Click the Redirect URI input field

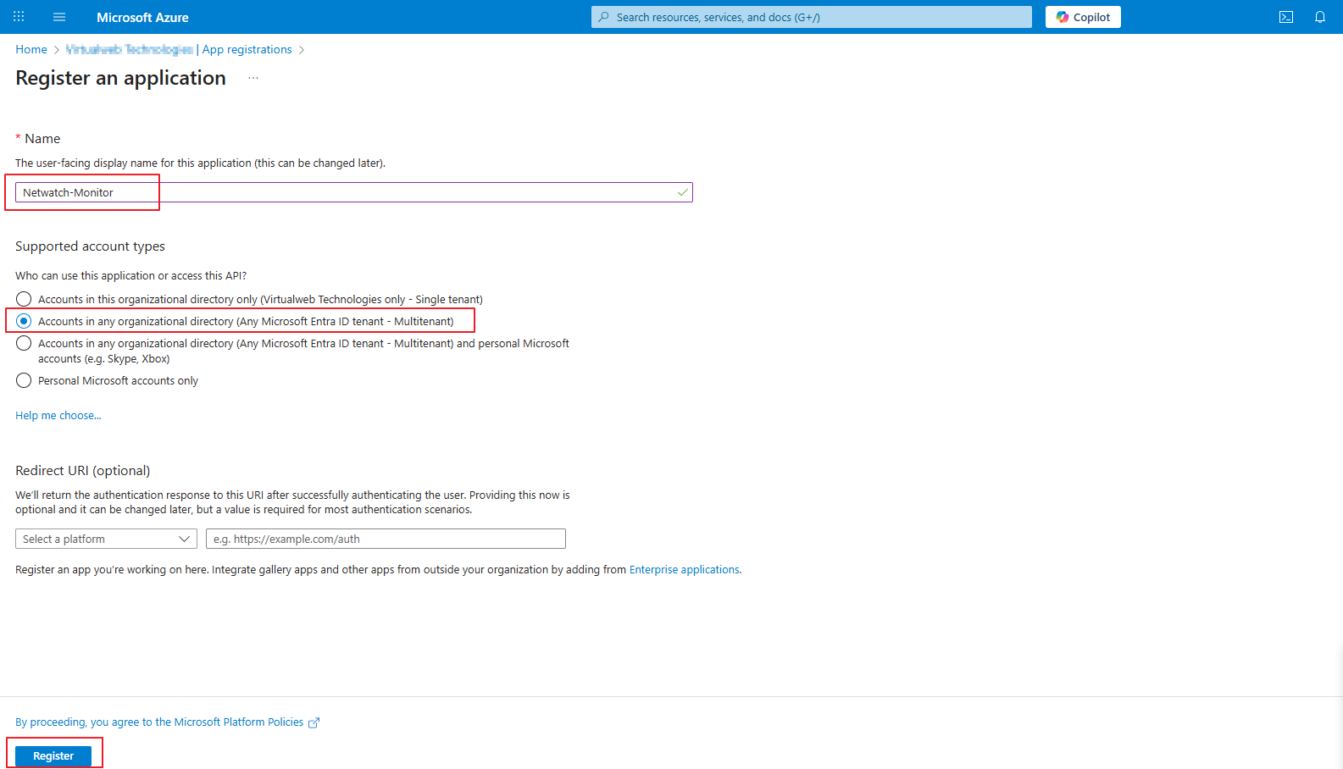click(386, 539)
